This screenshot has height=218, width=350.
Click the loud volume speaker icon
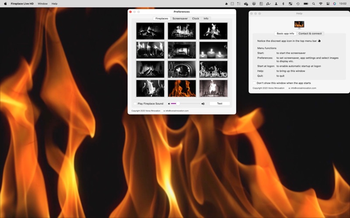(203, 104)
